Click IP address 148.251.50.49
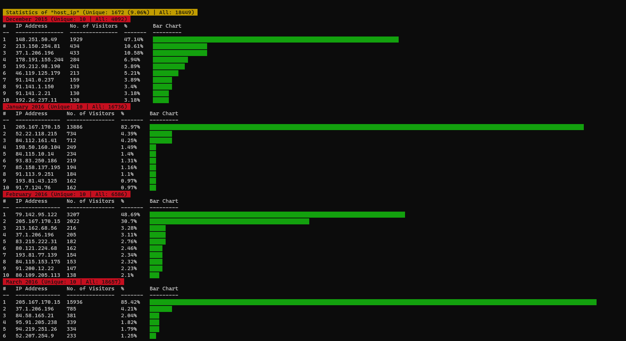626x341 pixels. pyautogui.click(x=36, y=39)
